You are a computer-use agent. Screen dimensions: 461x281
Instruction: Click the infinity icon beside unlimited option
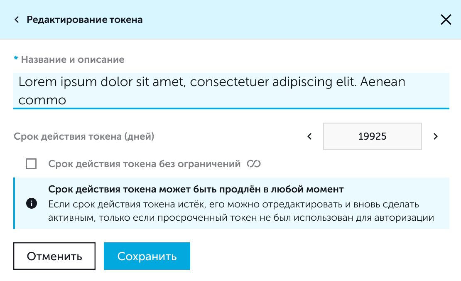click(253, 164)
